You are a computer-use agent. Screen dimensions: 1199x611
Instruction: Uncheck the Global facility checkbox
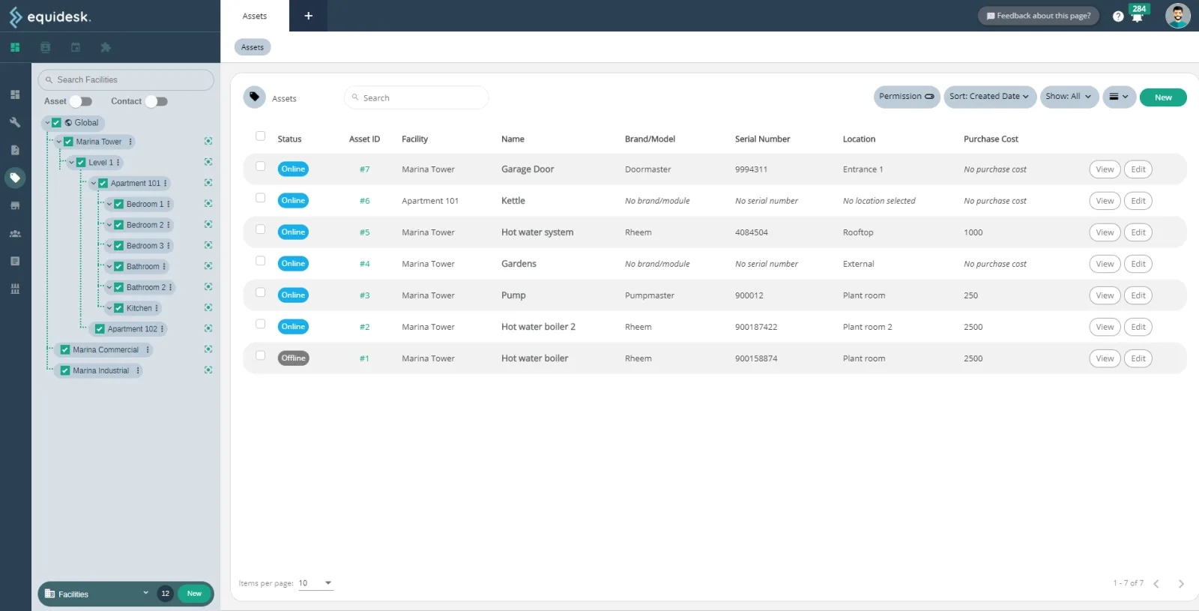[x=56, y=123]
